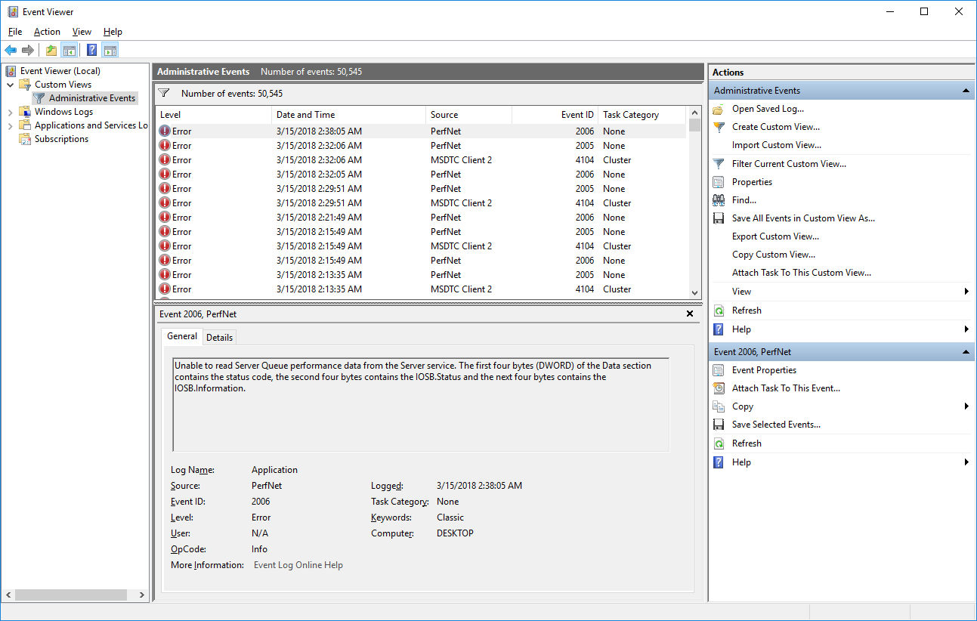Click the Event Properties icon
Viewport: 977px width, 621px height.
pos(719,370)
